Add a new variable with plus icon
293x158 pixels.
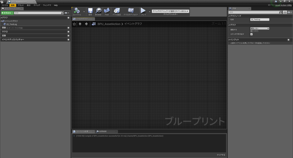tap(68, 36)
